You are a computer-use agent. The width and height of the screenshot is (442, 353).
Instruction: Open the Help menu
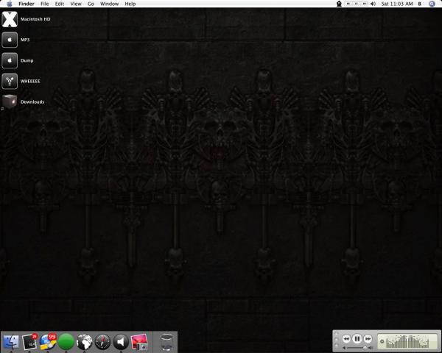click(130, 4)
